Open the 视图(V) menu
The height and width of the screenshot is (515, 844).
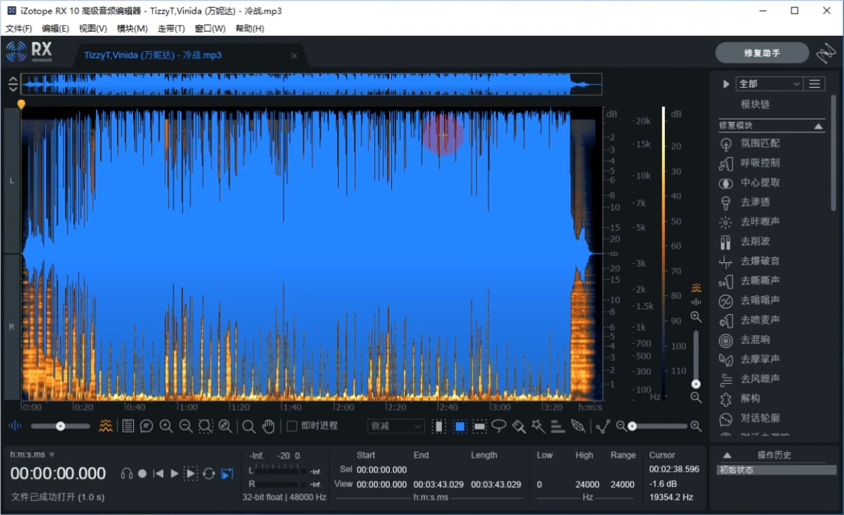point(93,28)
